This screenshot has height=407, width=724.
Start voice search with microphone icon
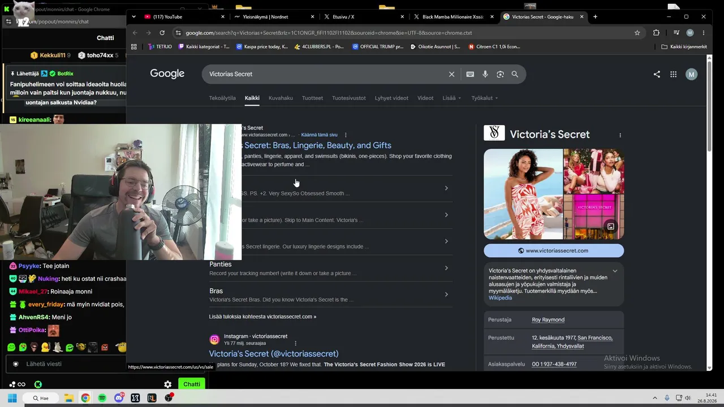[485, 74]
